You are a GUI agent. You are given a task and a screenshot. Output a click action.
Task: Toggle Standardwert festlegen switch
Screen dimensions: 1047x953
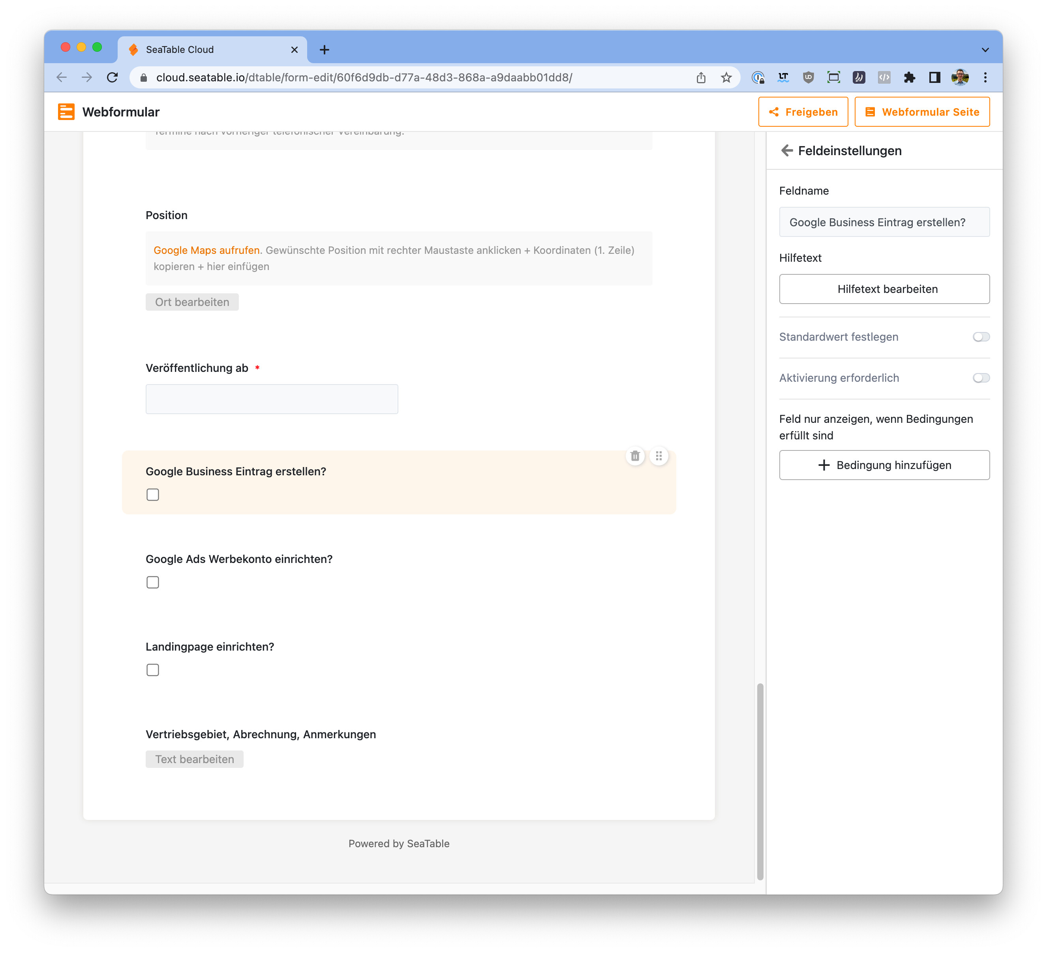pos(981,336)
